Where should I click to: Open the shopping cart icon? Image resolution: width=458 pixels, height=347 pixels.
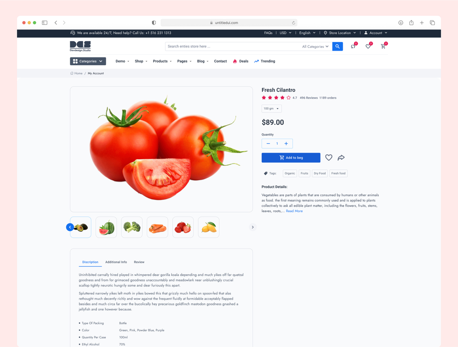point(384,46)
